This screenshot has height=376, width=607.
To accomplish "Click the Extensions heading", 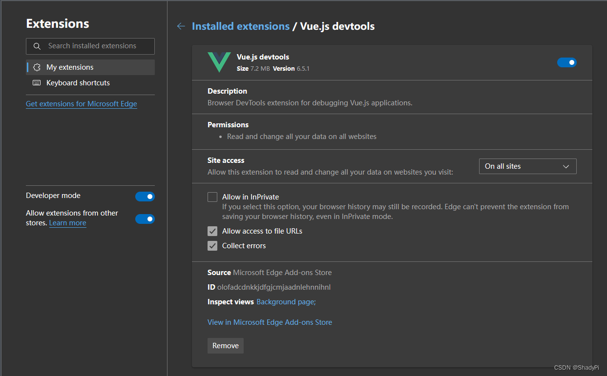I will 58,23.
